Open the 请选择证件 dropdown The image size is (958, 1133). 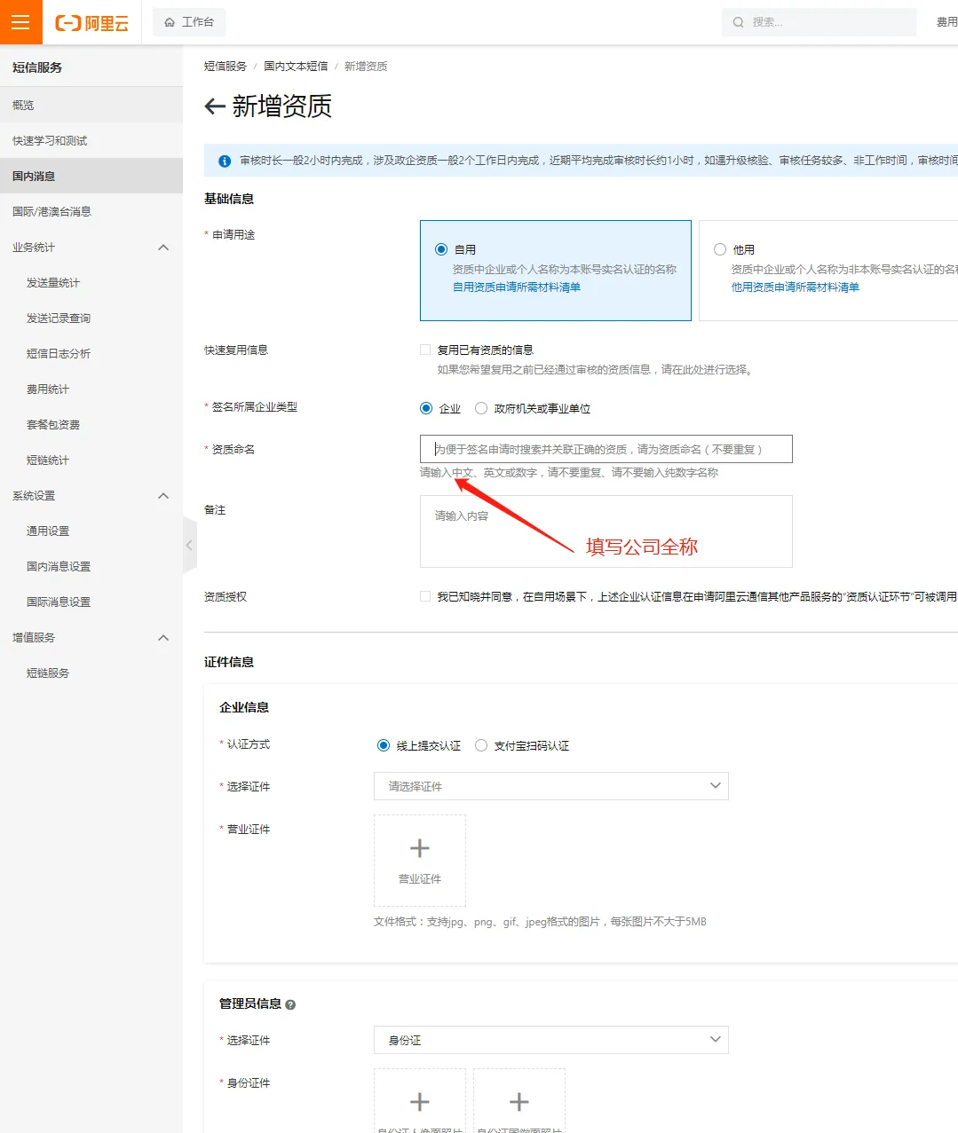coord(550,786)
